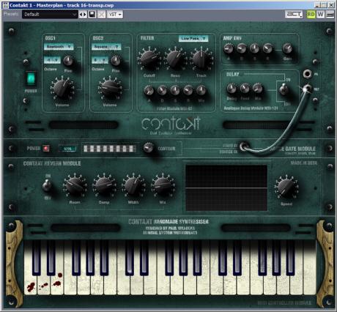Open the VST menu in the toolbar

(115, 15)
